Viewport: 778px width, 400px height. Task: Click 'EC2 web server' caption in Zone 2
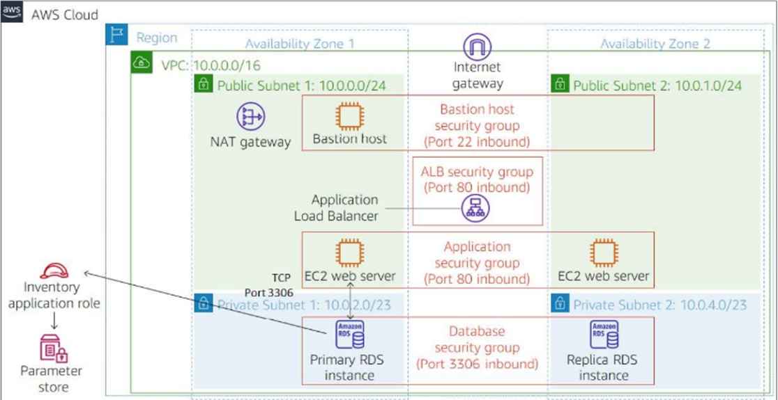pyautogui.click(x=604, y=275)
